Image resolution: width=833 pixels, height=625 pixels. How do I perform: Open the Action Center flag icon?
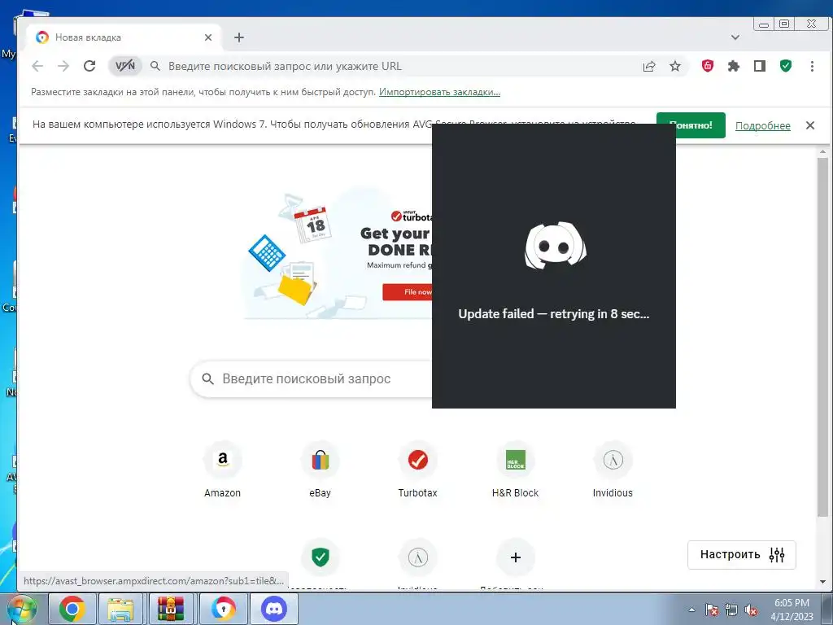tap(712, 610)
